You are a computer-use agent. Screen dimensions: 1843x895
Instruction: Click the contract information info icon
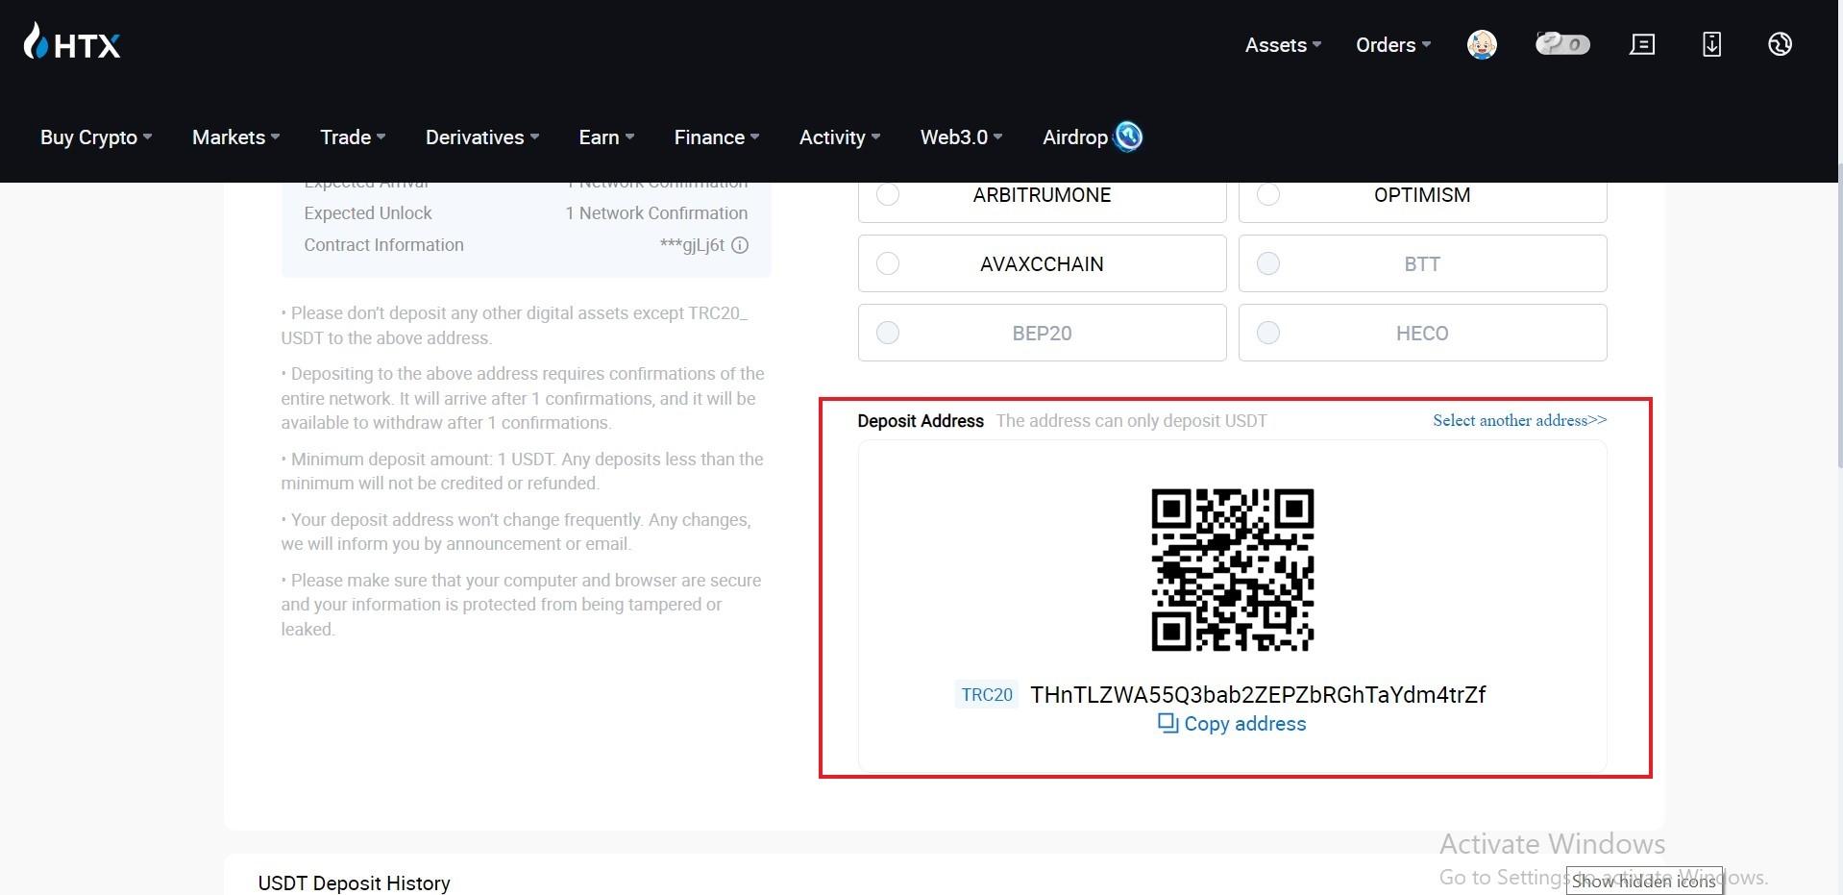tap(740, 245)
